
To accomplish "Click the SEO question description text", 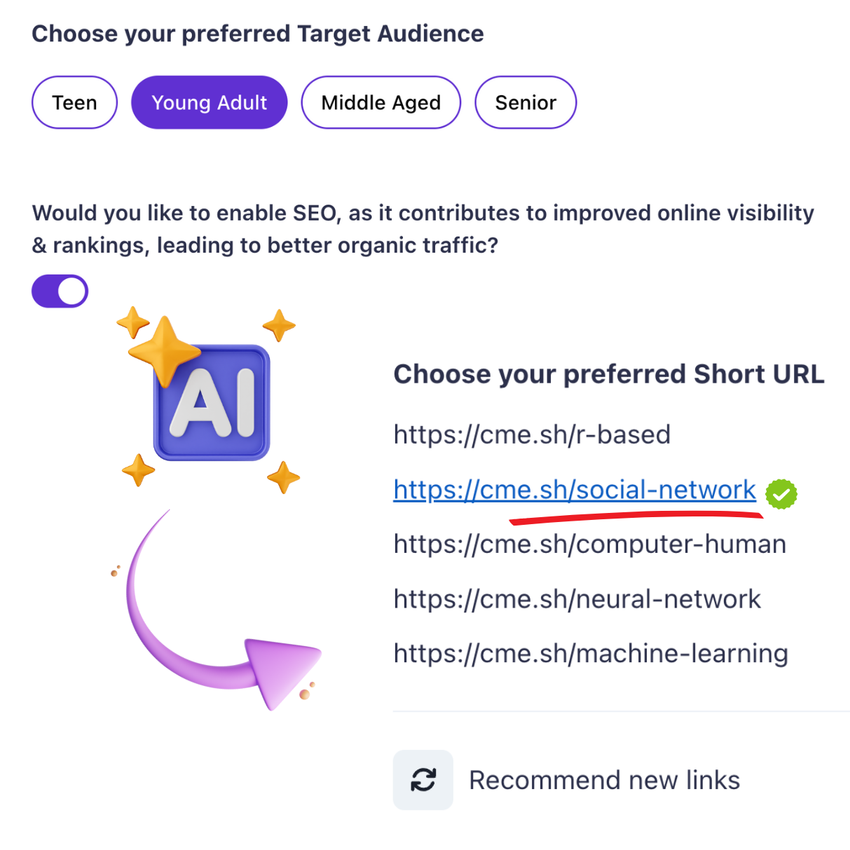I will pyautogui.click(x=423, y=229).
